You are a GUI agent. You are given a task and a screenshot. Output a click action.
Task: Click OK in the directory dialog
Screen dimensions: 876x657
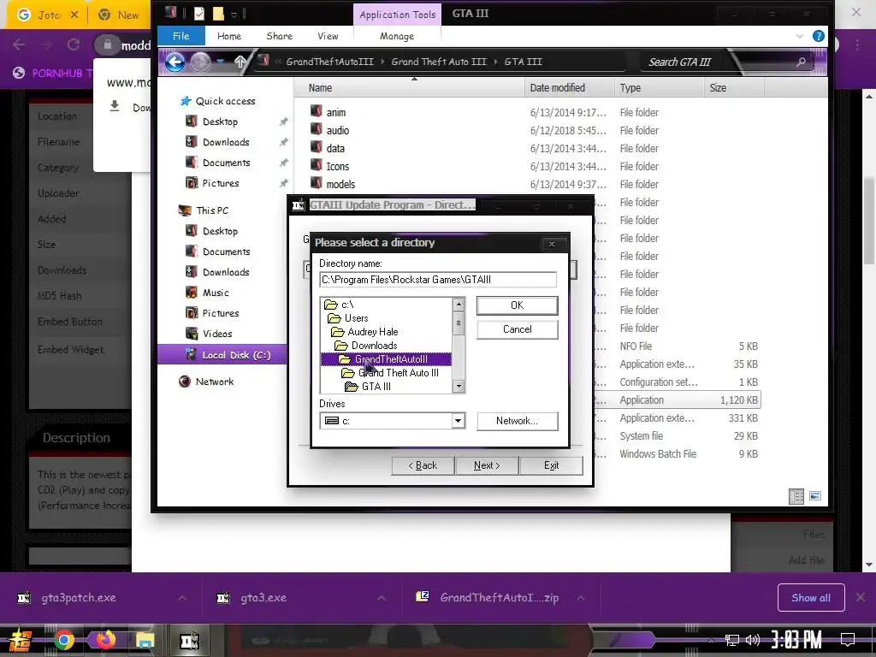click(517, 305)
